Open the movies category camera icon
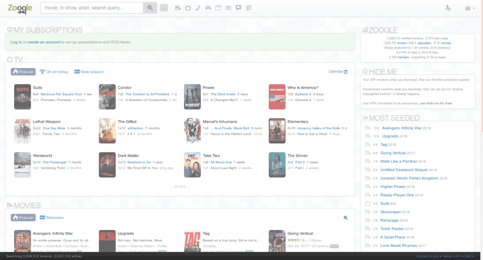483x260 pixels. point(177,8)
